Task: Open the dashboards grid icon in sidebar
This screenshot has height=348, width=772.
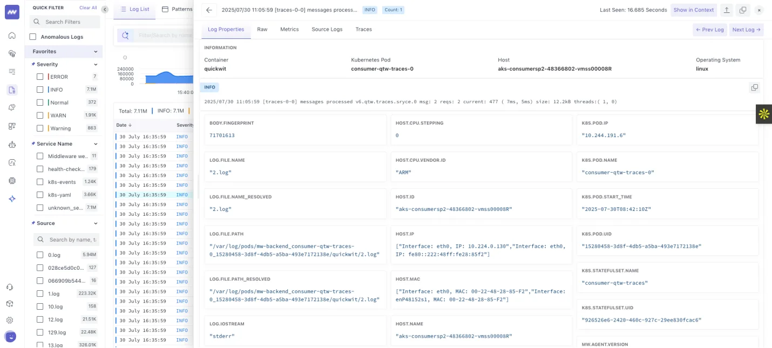Action: tap(12, 126)
